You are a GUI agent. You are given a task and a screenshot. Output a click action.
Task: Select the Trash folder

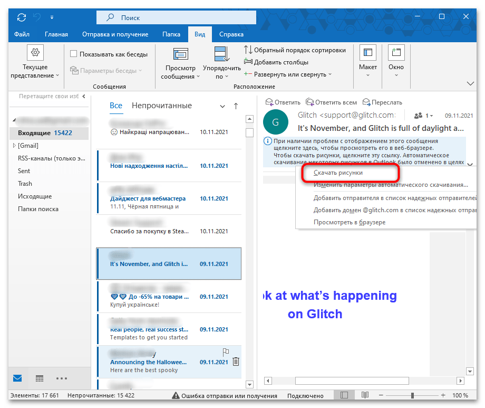coord(25,184)
